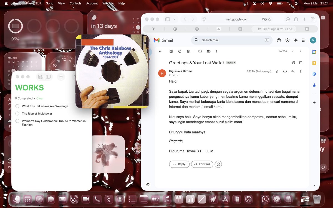
Task: Open Spotlight search in menu bar
Action: coord(288,3)
